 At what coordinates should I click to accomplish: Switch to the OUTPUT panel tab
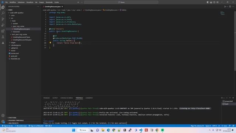(x=55, y=98)
